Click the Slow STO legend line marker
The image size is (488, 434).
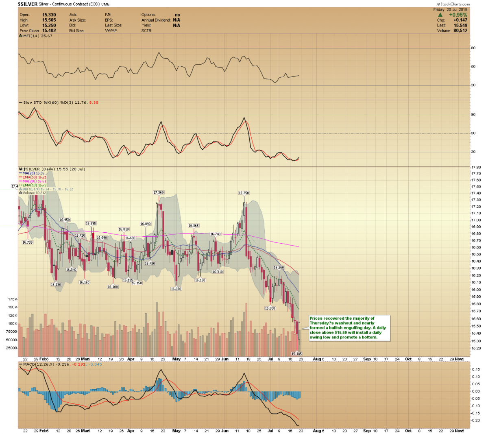click(20, 103)
